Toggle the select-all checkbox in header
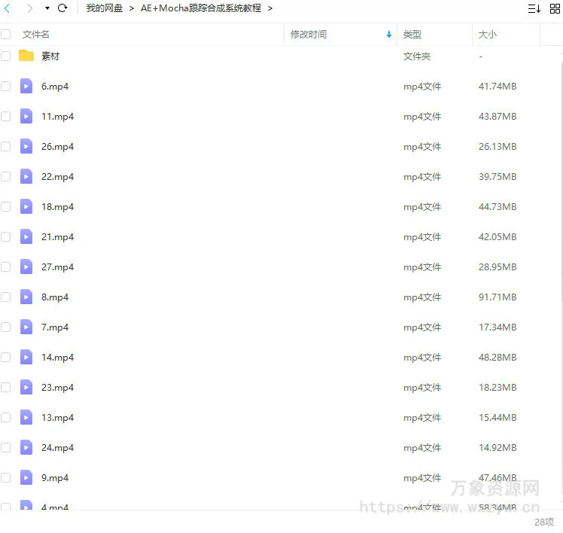This screenshot has width=563, height=533. pyautogui.click(x=6, y=35)
